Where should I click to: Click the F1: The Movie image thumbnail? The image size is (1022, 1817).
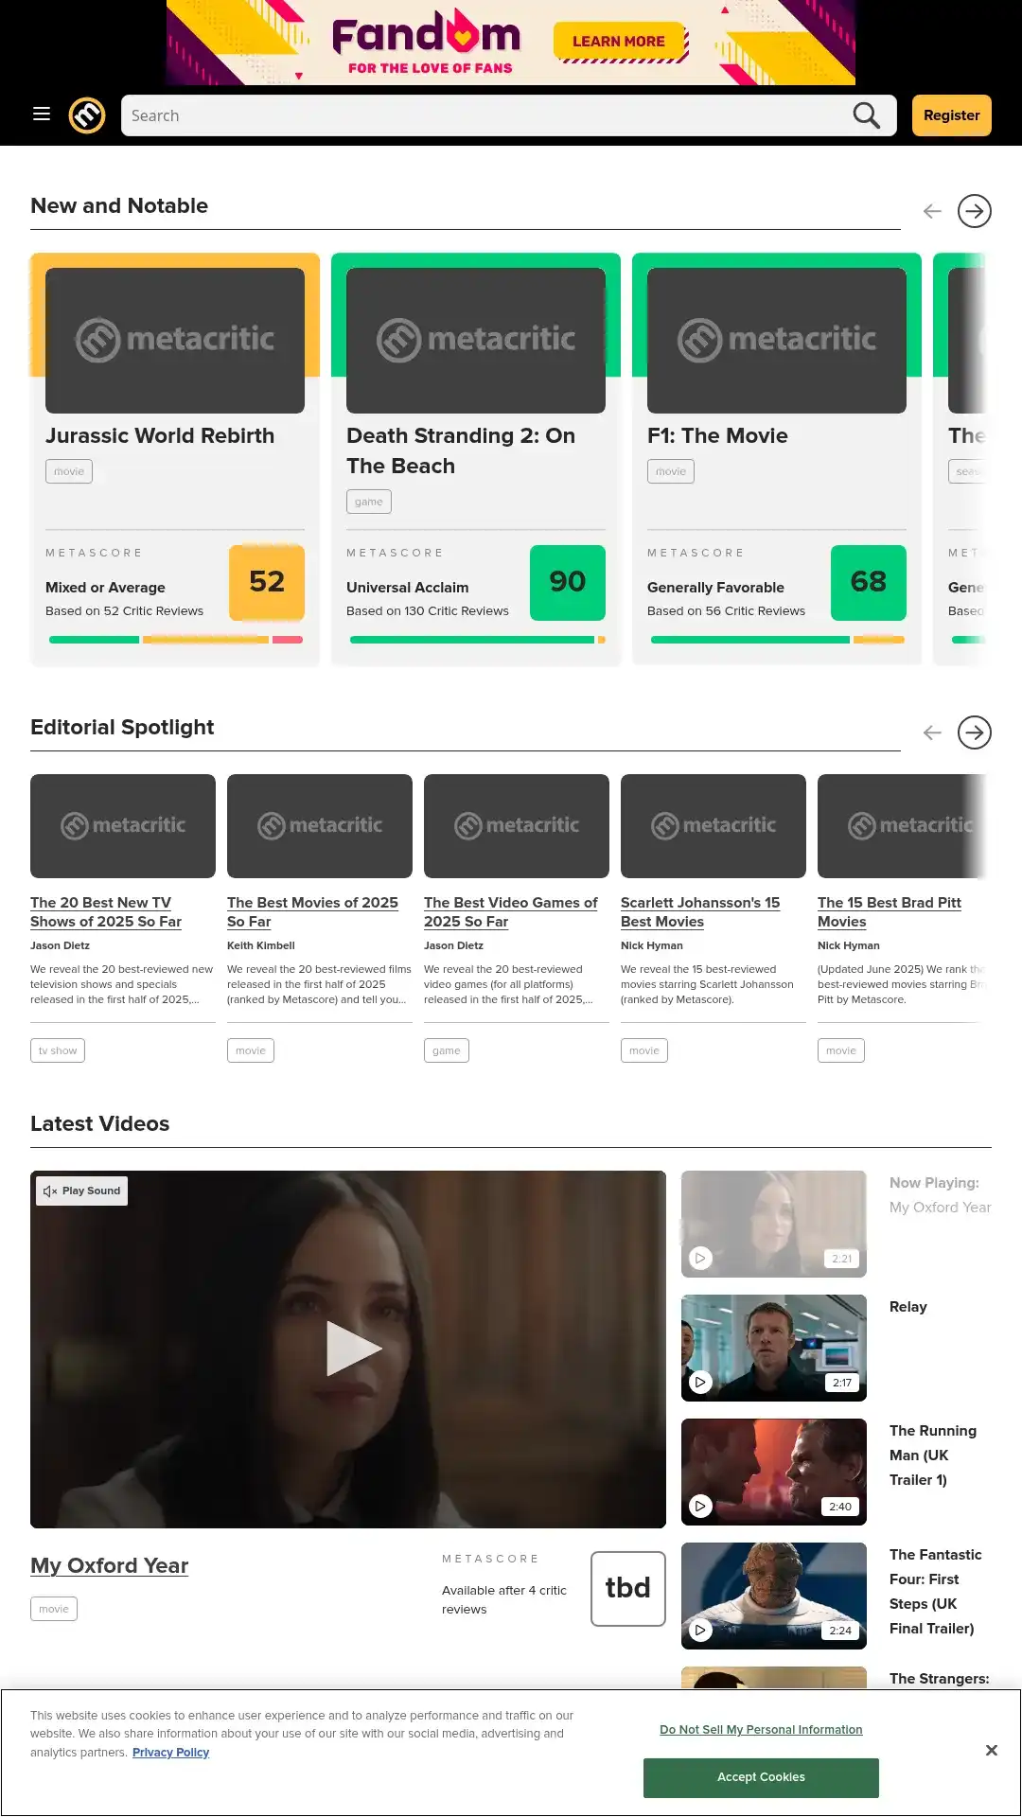click(777, 341)
